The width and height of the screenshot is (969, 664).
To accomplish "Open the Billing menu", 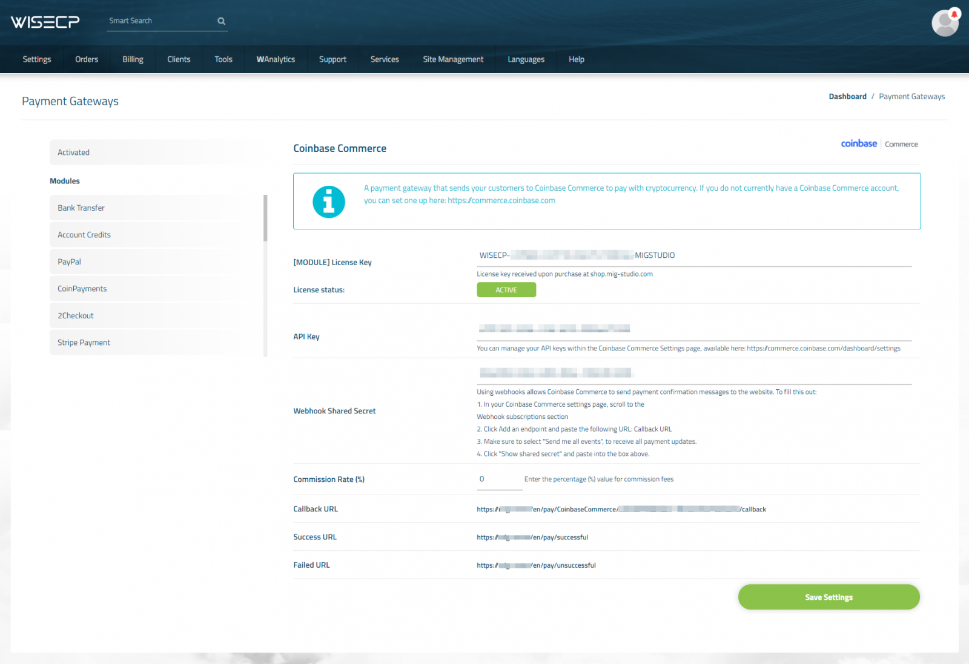I will (133, 59).
